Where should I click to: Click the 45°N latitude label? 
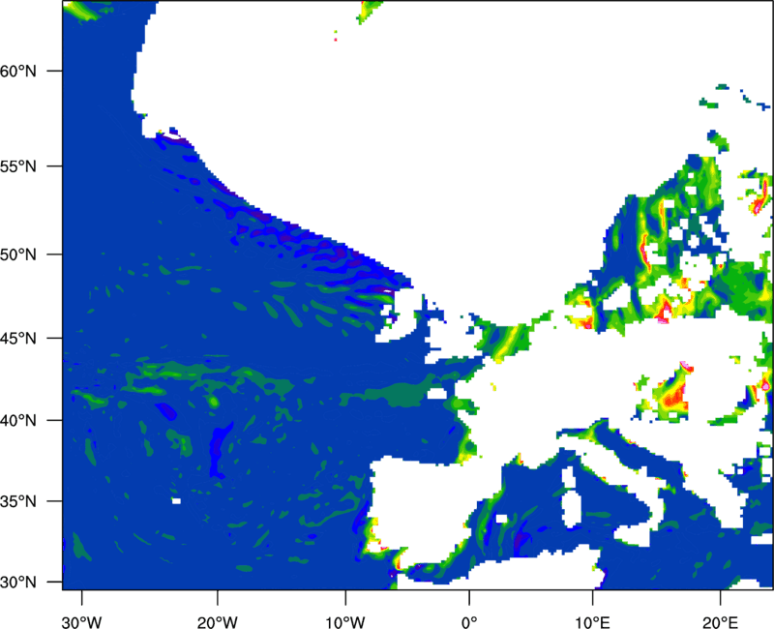point(18,339)
